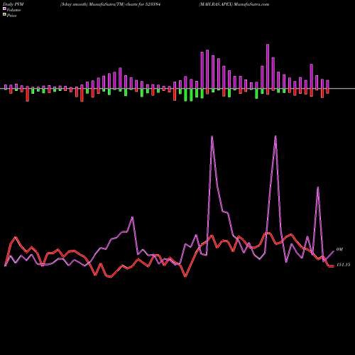Click the 0M volume line end label
The image size is (355, 355).
[339, 249]
